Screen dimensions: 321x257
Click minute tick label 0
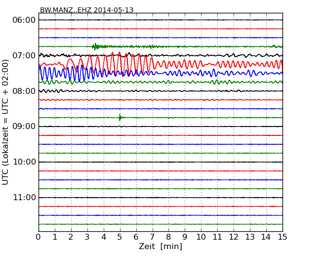[39, 237]
